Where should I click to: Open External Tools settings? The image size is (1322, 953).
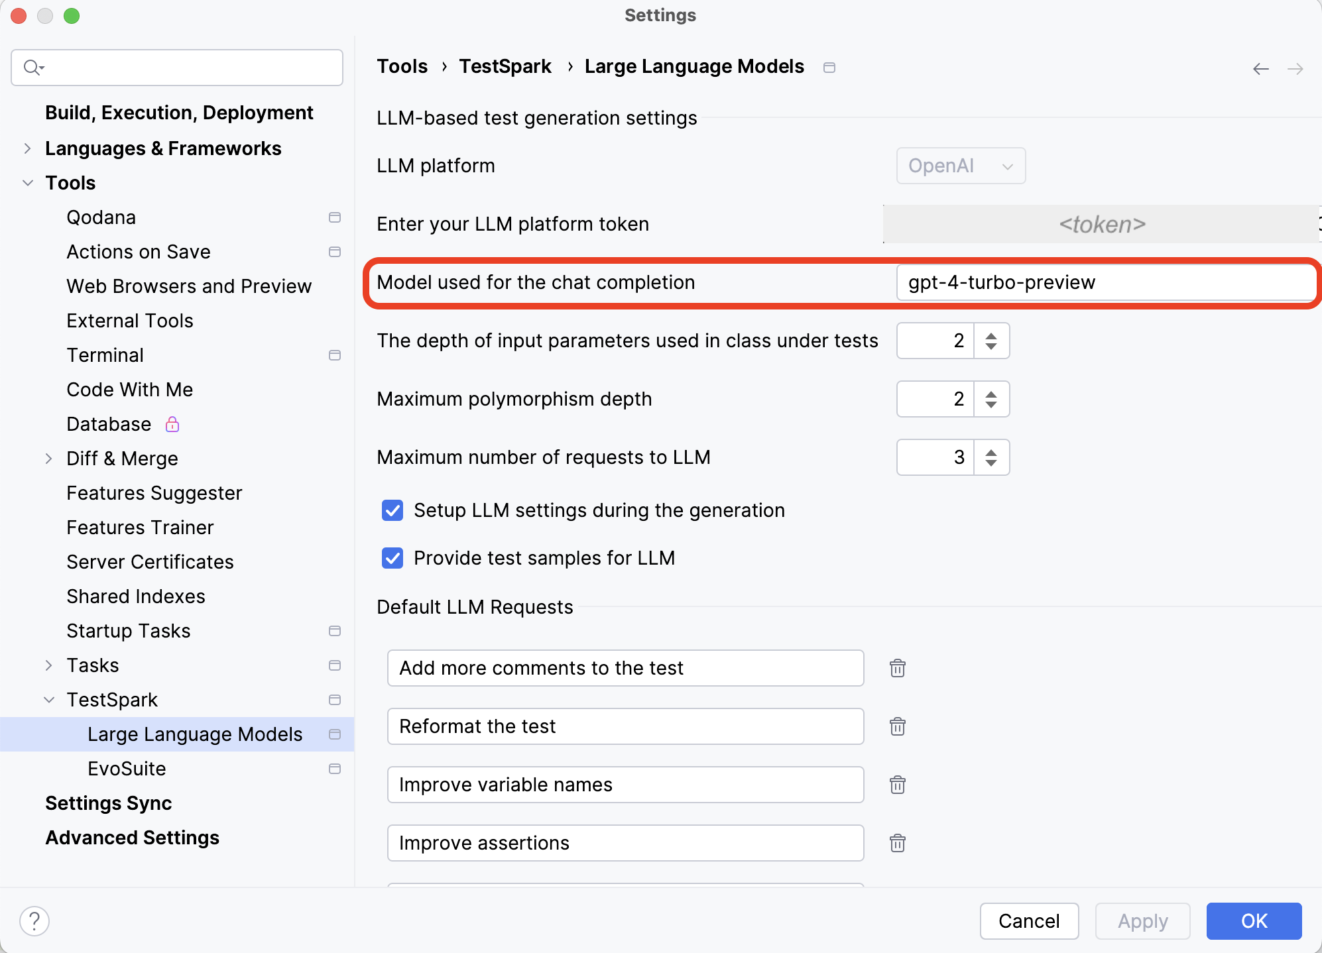(130, 321)
